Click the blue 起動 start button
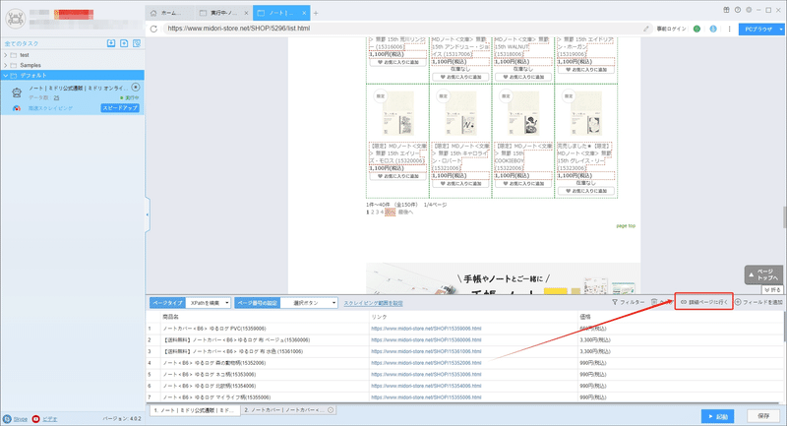This screenshot has width=787, height=426. 717,416
